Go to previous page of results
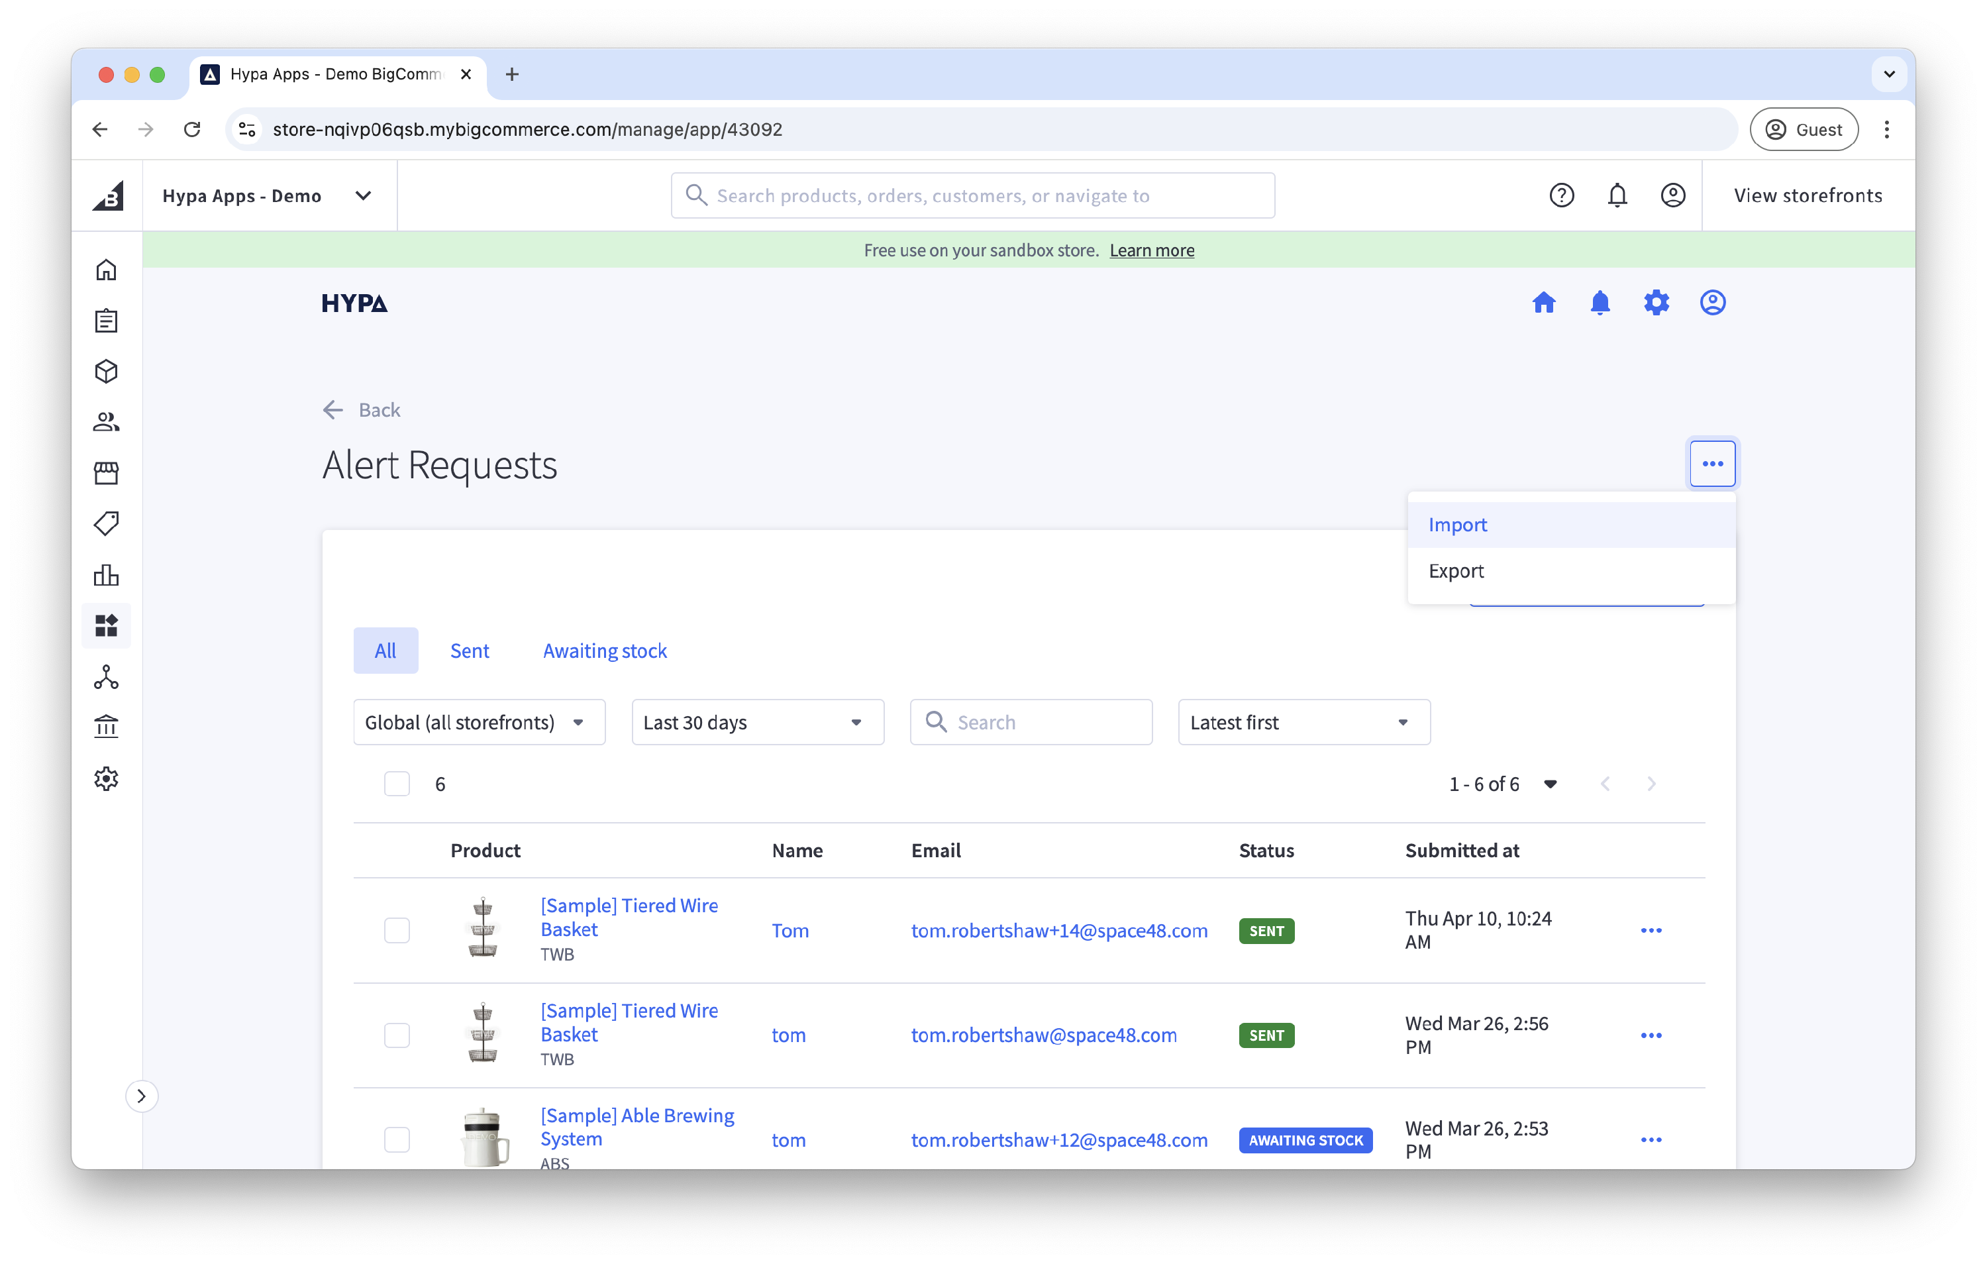 pyautogui.click(x=1605, y=784)
